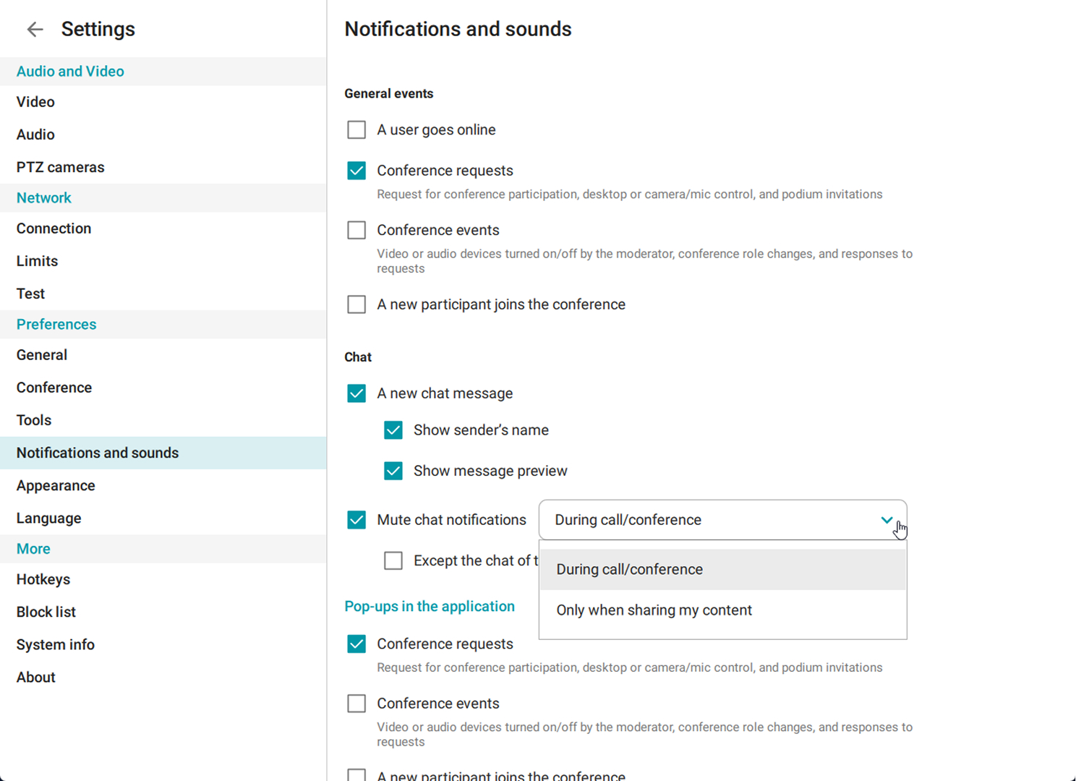Click the Mute chat notifications combo box
This screenshot has width=1076, height=781.
(709, 520)
